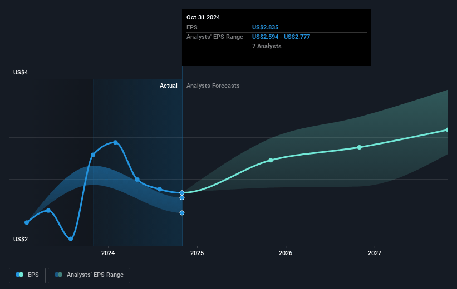
Task: Click the 2026 x-axis label
Action: coord(286,253)
